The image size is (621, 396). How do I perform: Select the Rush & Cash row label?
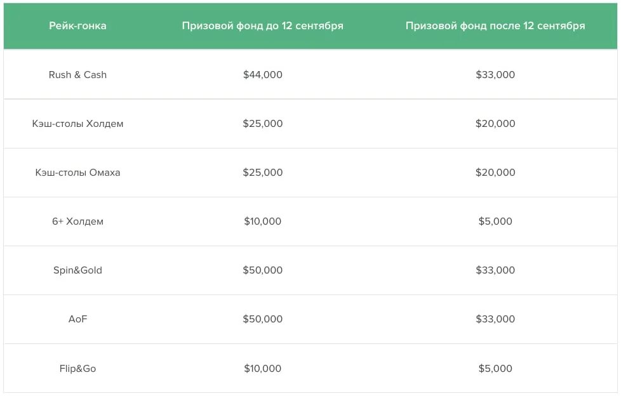pos(77,74)
